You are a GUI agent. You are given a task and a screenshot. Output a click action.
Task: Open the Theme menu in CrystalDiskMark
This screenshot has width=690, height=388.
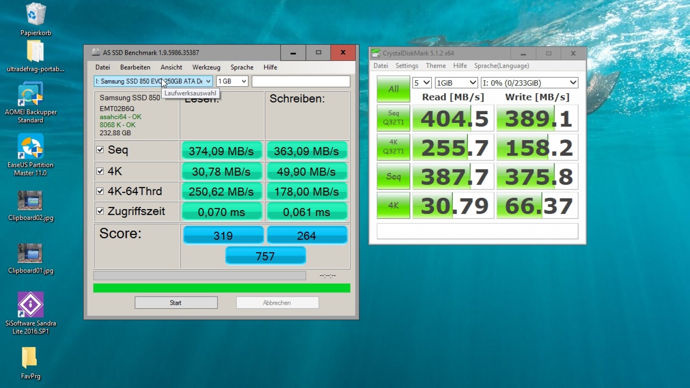pyautogui.click(x=436, y=66)
